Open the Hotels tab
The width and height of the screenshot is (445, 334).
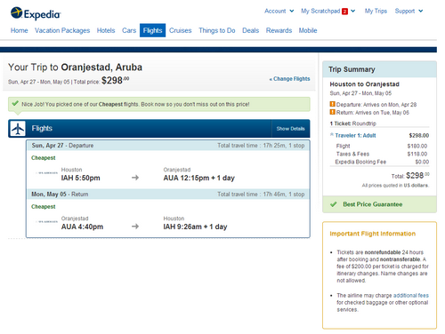106,30
